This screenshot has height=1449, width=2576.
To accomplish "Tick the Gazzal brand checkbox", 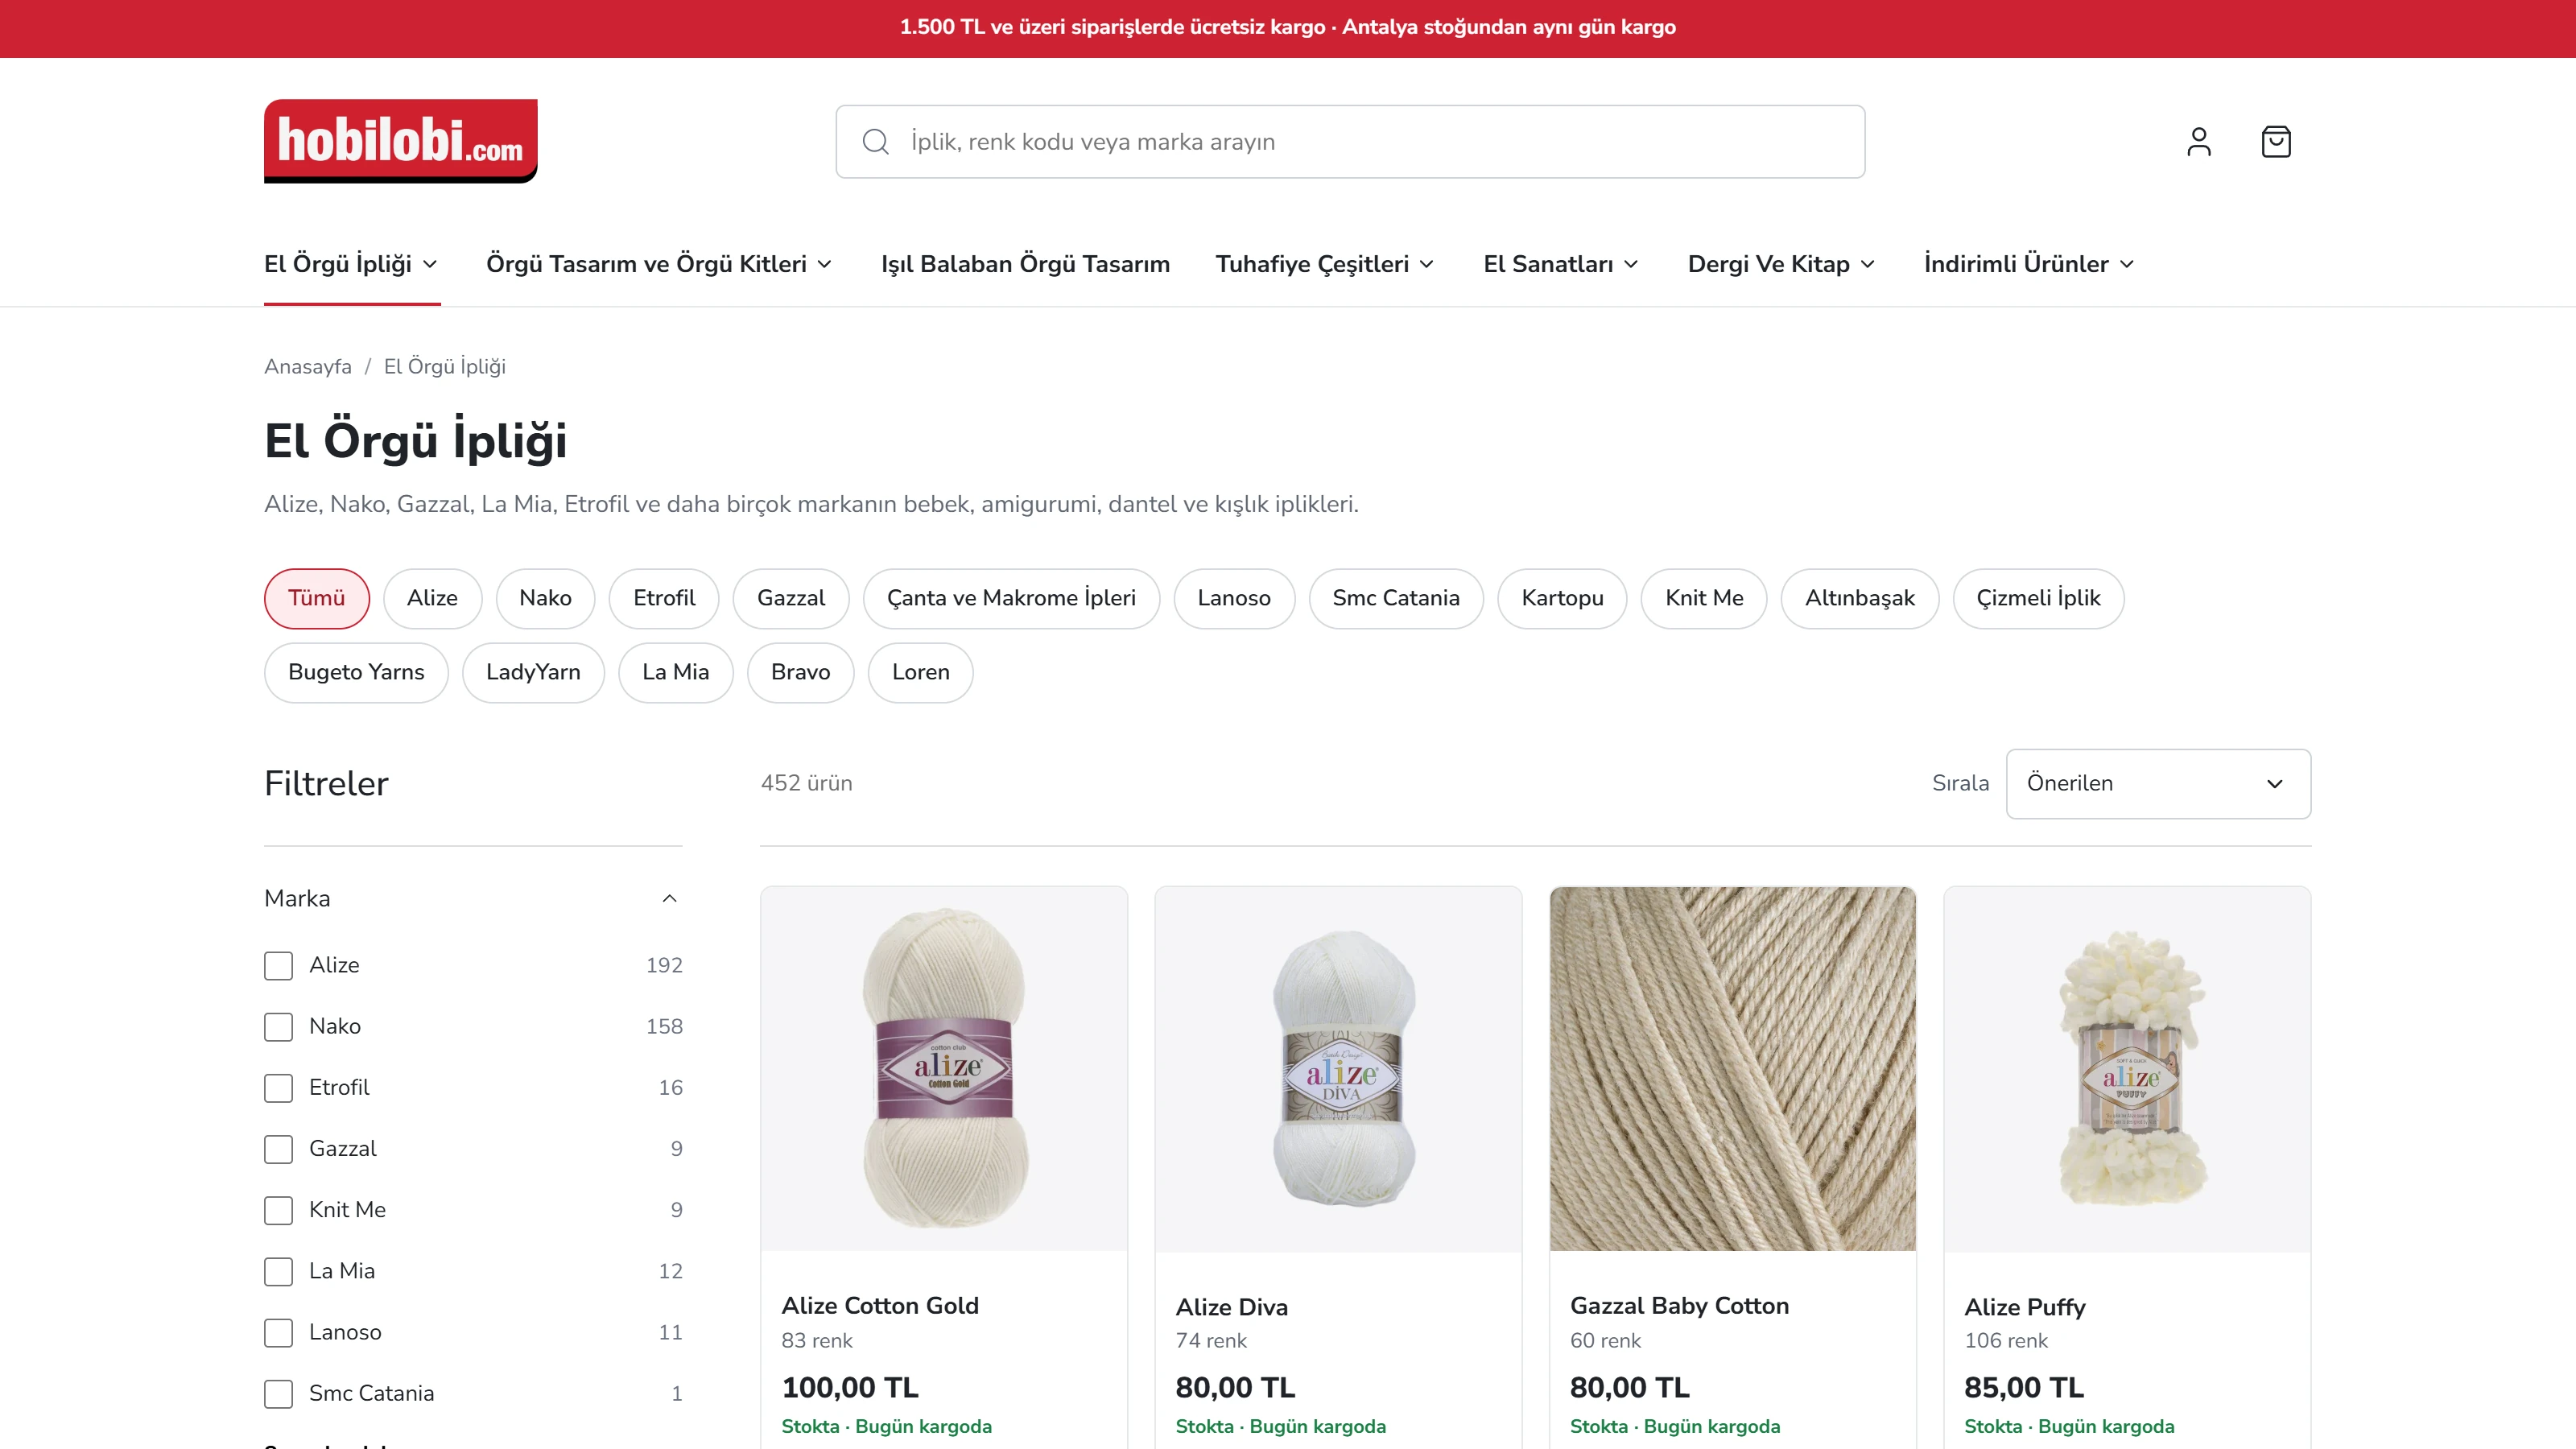I will pos(278,1149).
